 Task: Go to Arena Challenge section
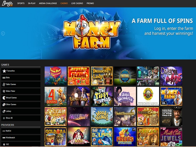pos(48,3)
